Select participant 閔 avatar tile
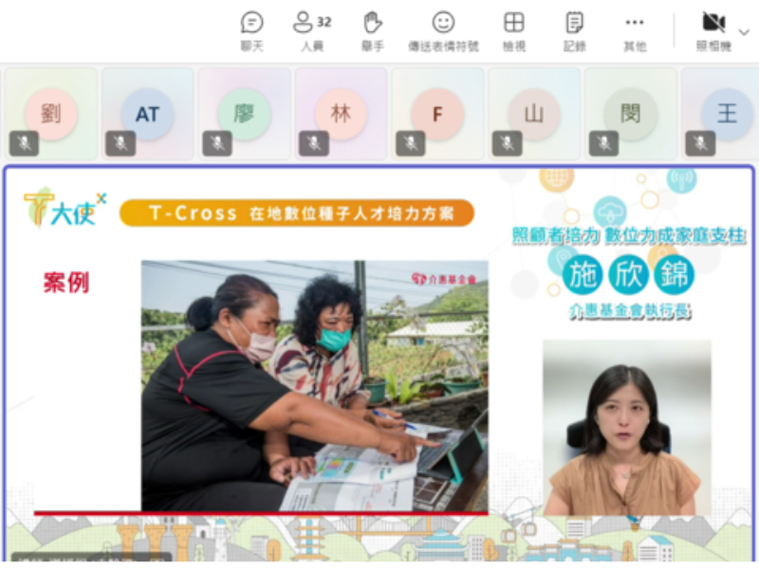The image size is (759, 569). click(x=630, y=114)
